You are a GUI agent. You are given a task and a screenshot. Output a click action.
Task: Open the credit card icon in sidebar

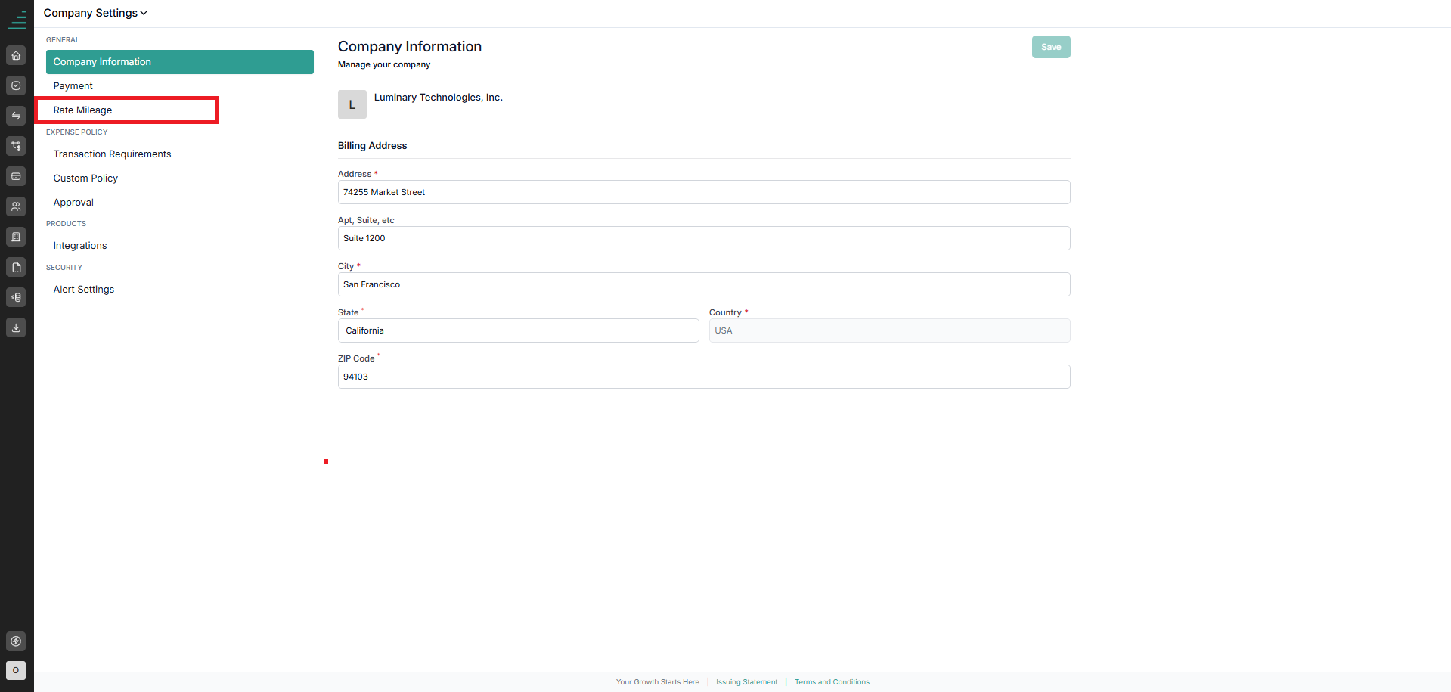pyautogui.click(x=16, y=176)
